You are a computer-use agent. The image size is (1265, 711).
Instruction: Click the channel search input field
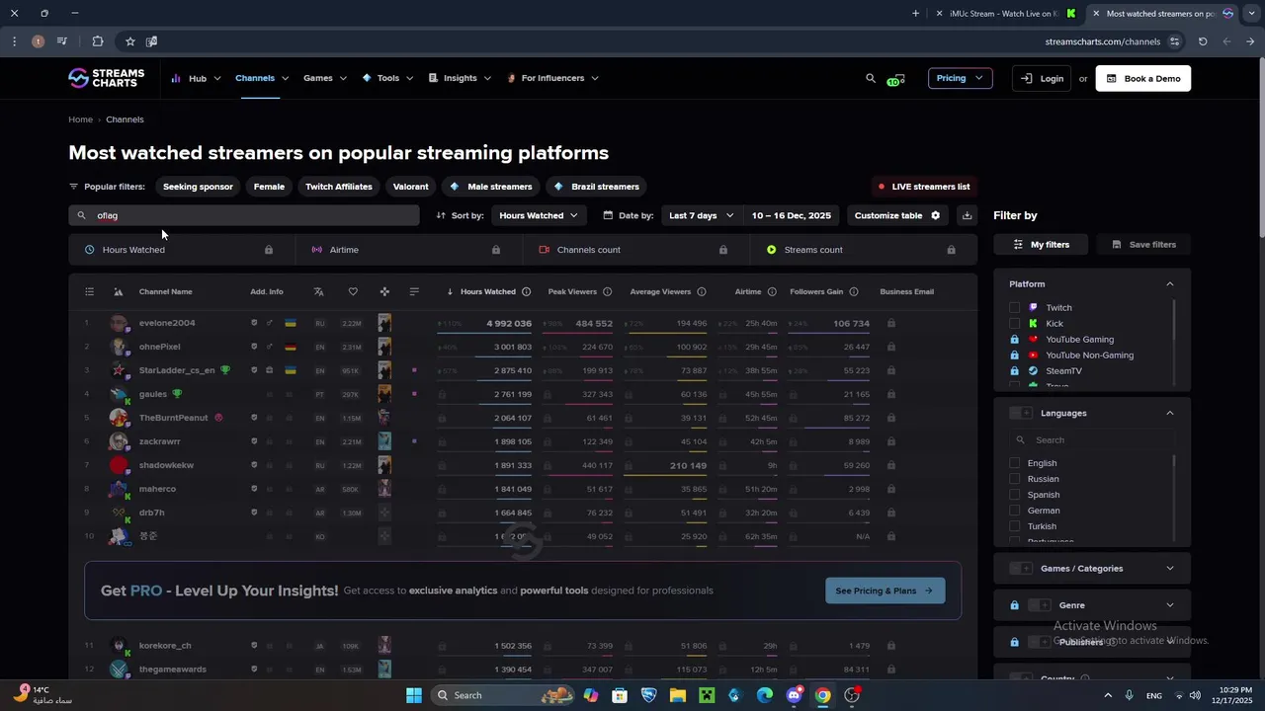click(x=244, y=215)
